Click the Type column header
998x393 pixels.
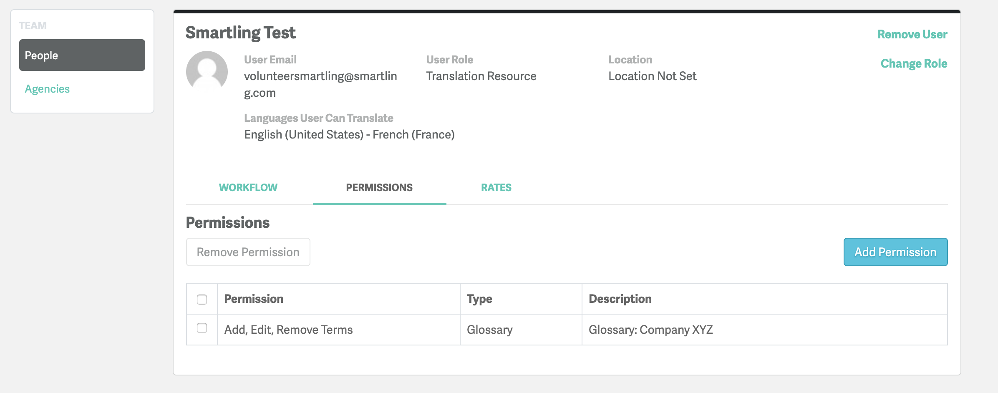pos(479,299)
